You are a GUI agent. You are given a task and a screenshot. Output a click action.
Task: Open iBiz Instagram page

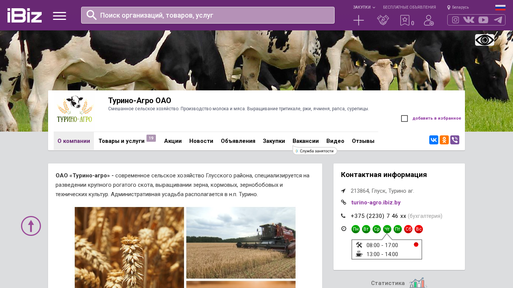tap(456, 20)
